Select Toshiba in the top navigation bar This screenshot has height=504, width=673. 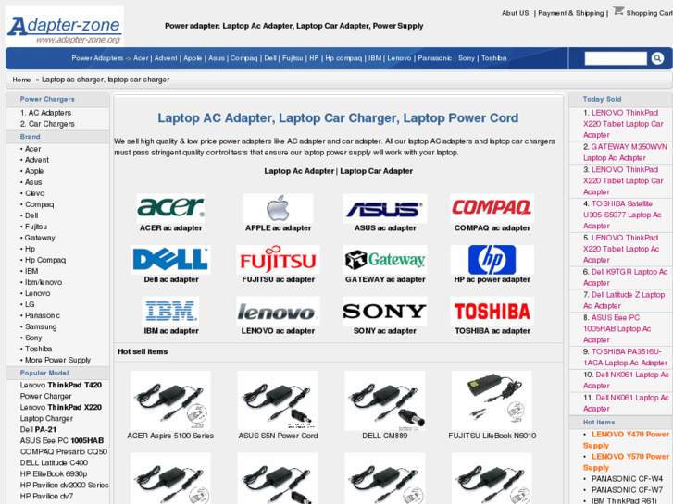coord(494,58)
